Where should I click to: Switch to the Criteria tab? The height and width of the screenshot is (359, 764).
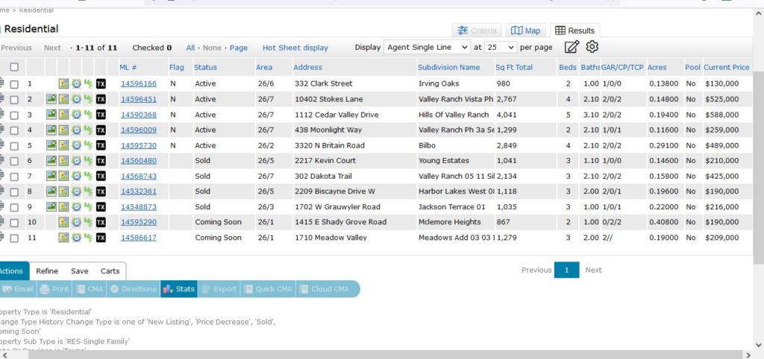pos(477,31)
